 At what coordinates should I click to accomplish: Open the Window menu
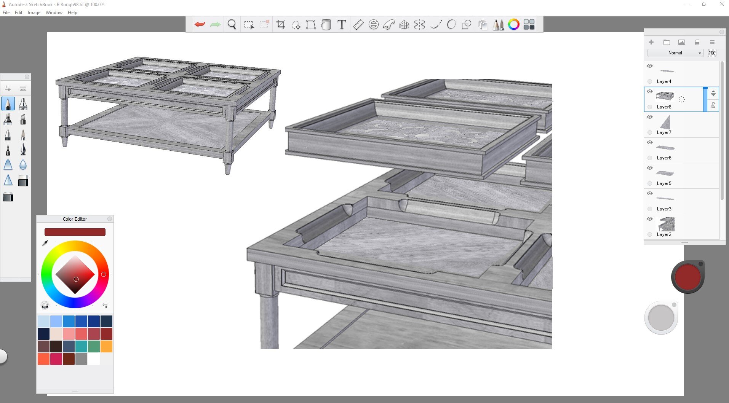click(54, 13)
